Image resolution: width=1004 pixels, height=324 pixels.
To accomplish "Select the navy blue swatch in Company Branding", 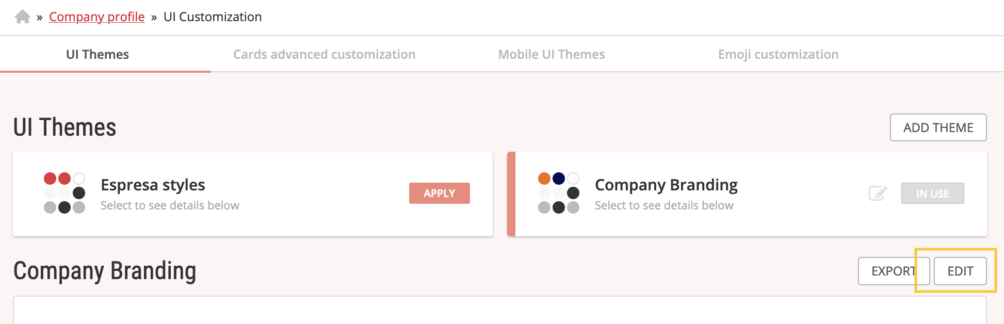I will (559, 179).
